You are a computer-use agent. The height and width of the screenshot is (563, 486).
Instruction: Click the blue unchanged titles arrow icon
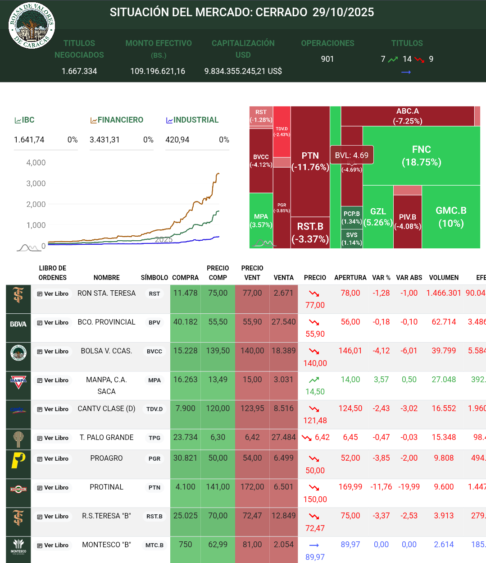coord(406,72)
